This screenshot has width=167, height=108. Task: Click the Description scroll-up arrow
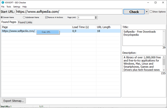pos(164,57)
